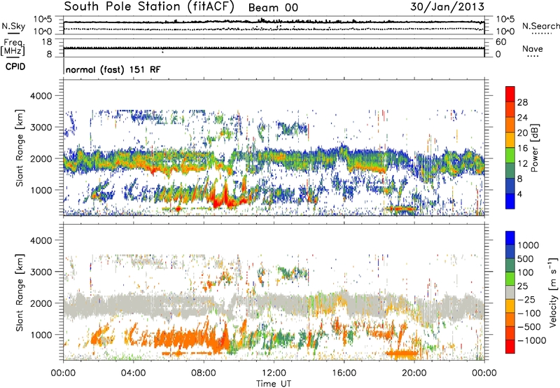The height and width of the screenshot is (388, 560).
Task: Click the power colorbar value '4'
Action: click(519, 195)
